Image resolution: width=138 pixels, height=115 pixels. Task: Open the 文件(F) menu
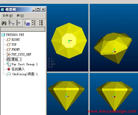coord(8,16)
